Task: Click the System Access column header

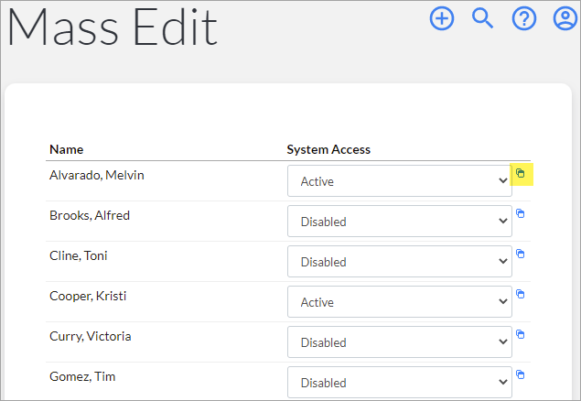Action: 328,149
